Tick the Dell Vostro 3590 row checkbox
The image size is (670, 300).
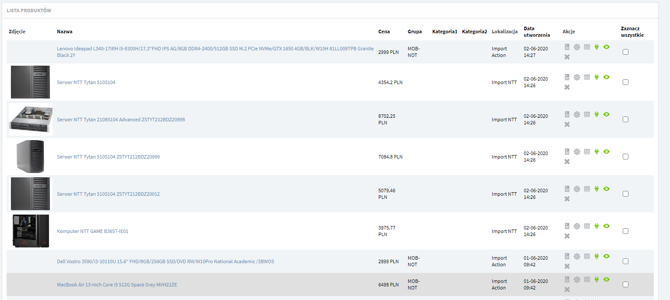pyautogui.click(x=625, y=261)
